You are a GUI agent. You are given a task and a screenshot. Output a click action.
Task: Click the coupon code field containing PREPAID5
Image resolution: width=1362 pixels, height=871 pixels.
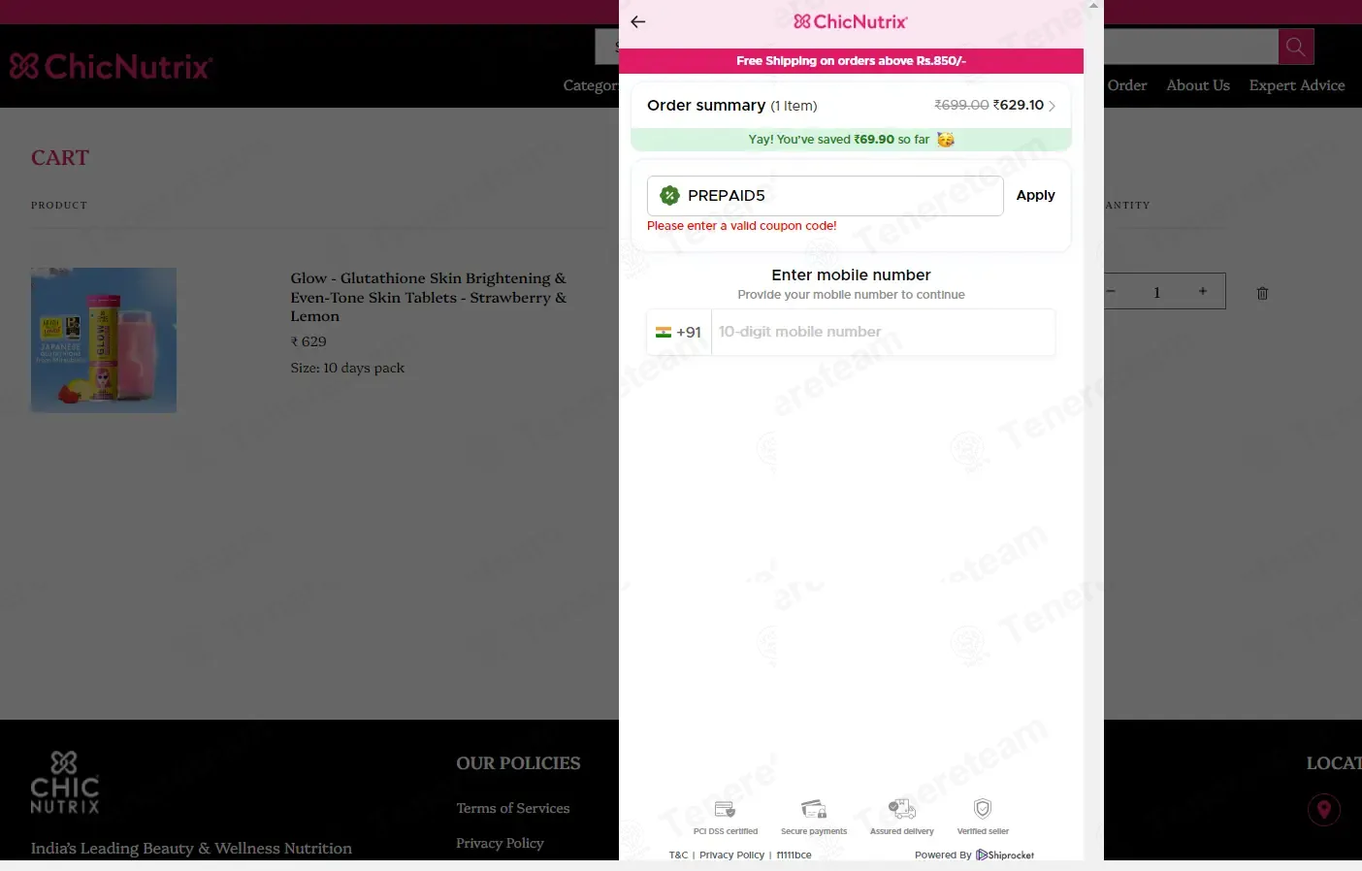825,196
